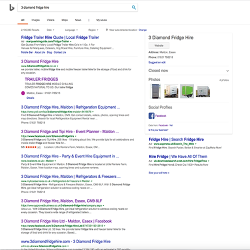Click the location pin icon near auto-detected location
This screenshot has width=250, height=250.
coord(107,30)
